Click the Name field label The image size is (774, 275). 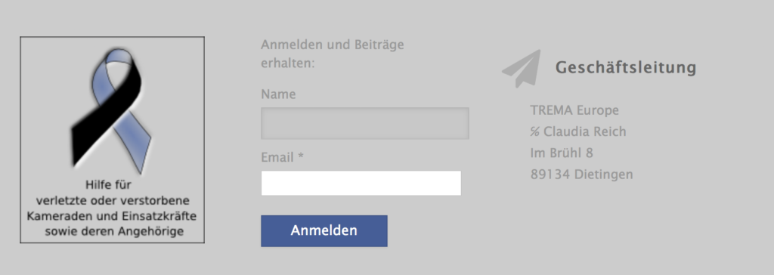click(x=278, y=94)
